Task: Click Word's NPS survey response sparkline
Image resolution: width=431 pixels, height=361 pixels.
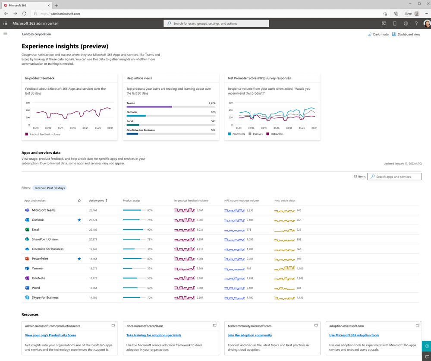Action: [234, 288]
